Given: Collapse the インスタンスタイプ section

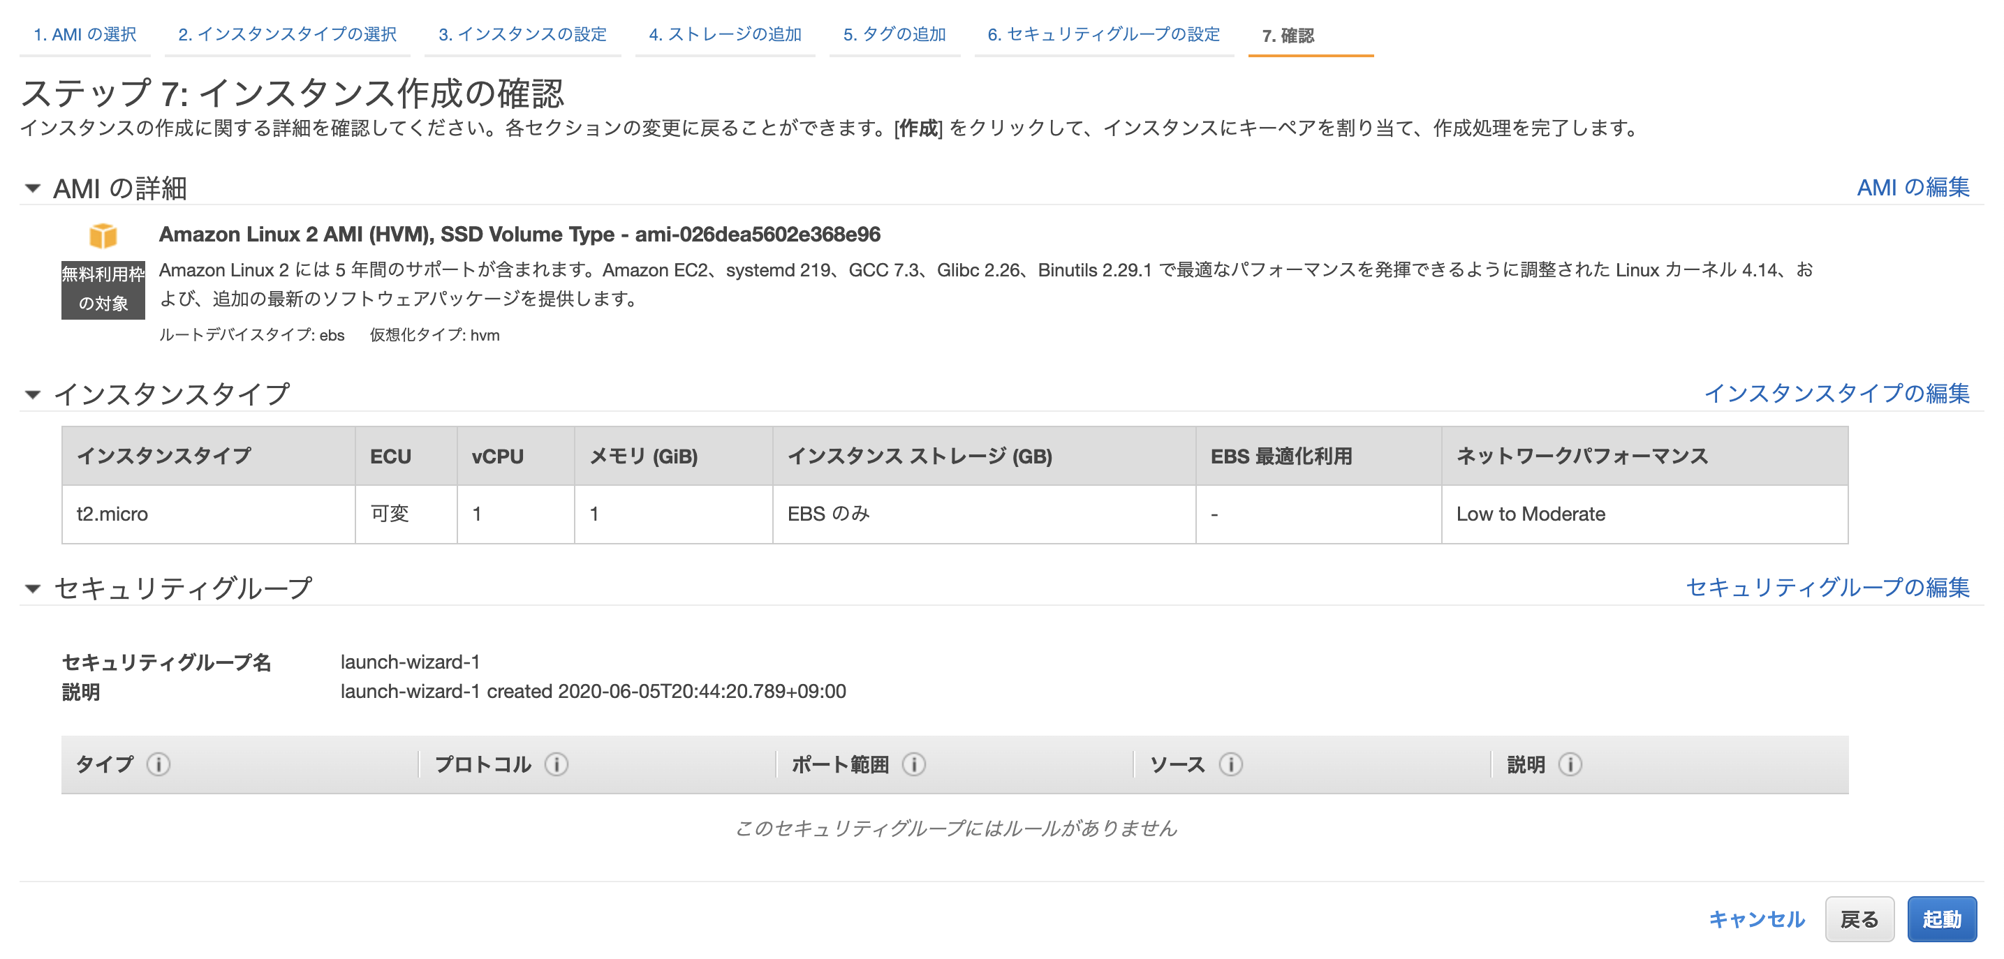Looking at the screenshot, I should tap(33, 394).
